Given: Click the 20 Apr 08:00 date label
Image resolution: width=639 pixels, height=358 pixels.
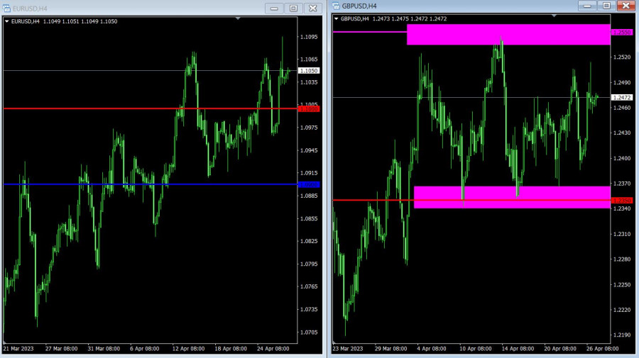Looking at the screenshot, I should coord(560,349).
